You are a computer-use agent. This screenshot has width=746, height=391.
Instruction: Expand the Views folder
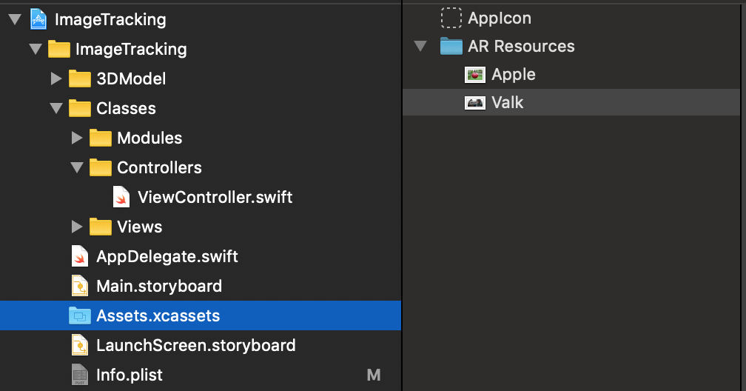(77, 227)
